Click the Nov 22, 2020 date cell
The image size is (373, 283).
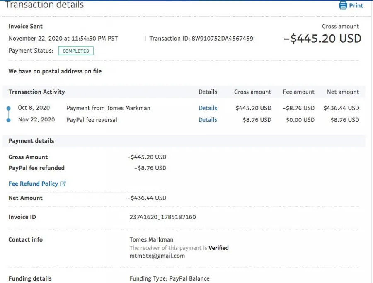point(36,119)
